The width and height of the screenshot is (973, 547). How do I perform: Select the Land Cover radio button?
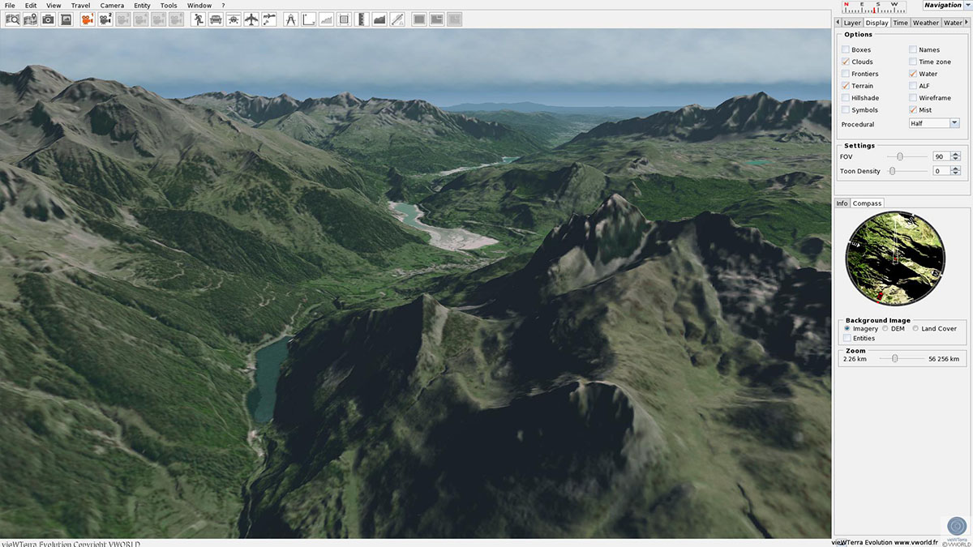[x=915, y=328]
